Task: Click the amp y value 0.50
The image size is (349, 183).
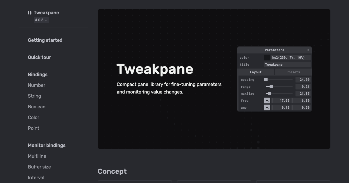Action: (301, 107)
